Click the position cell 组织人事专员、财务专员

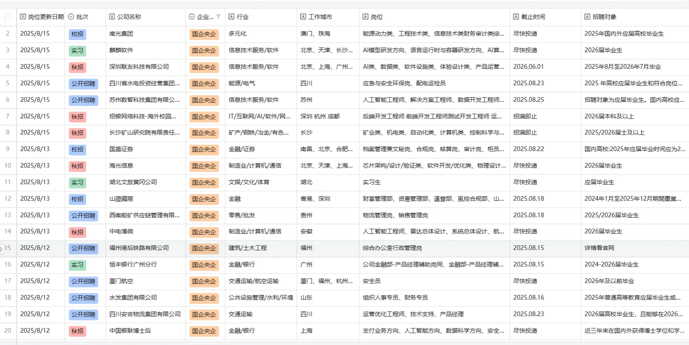tap(435, 298)
